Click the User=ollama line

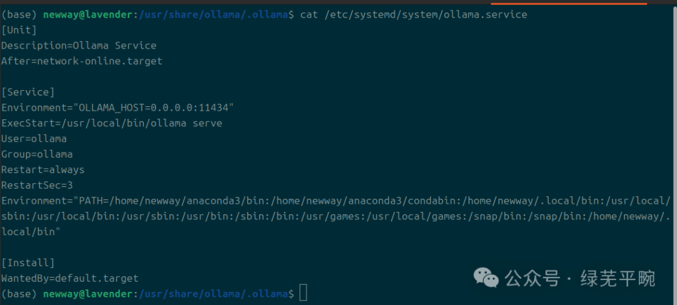[34, 139]
